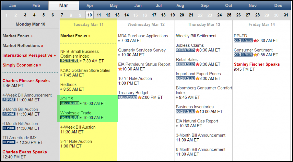Open the Charles Plosser Speaks event
293x162 pixels.
click(x=26, y=81)
